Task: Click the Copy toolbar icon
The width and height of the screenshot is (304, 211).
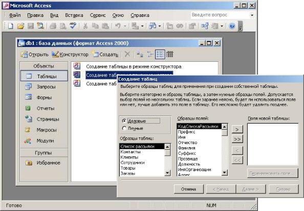Action: [95, 26]
